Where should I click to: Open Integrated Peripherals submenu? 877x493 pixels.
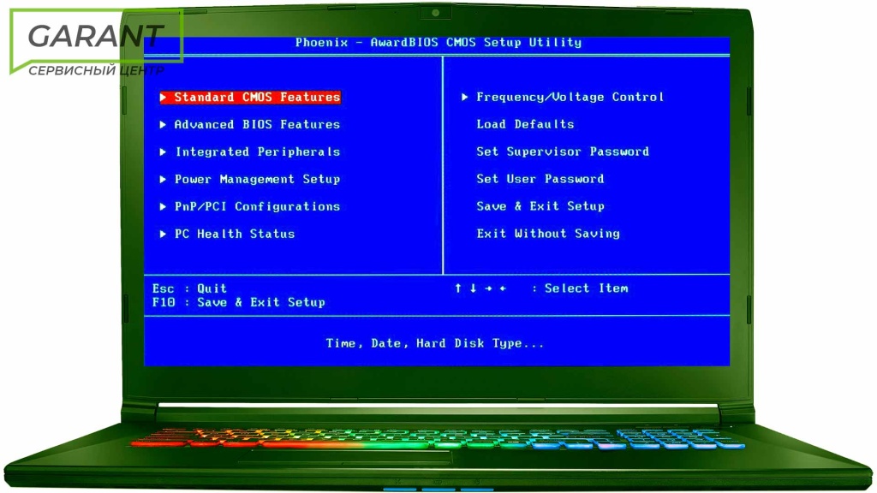pyautogui.click(x=258, y=152)
